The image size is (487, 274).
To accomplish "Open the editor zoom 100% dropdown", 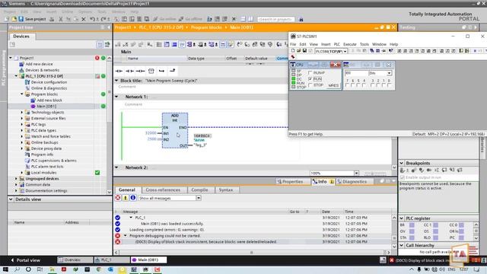I will pyautogui.click(x=356, y=173).
